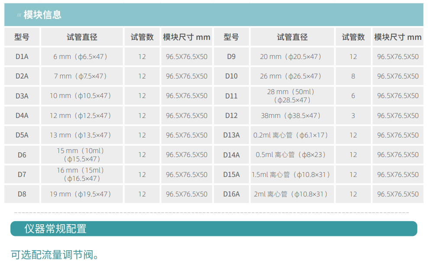Click the cell 15 mm（10ml）(φ15.5×47)
The image size is (428, 265).
82,155
